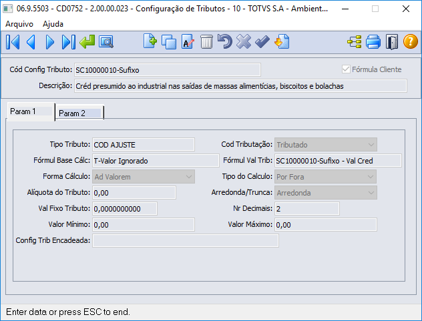Viewport: 422px width, 321px height.
Task: Click the green go-to arrow icon
Action: pos(87,42)
